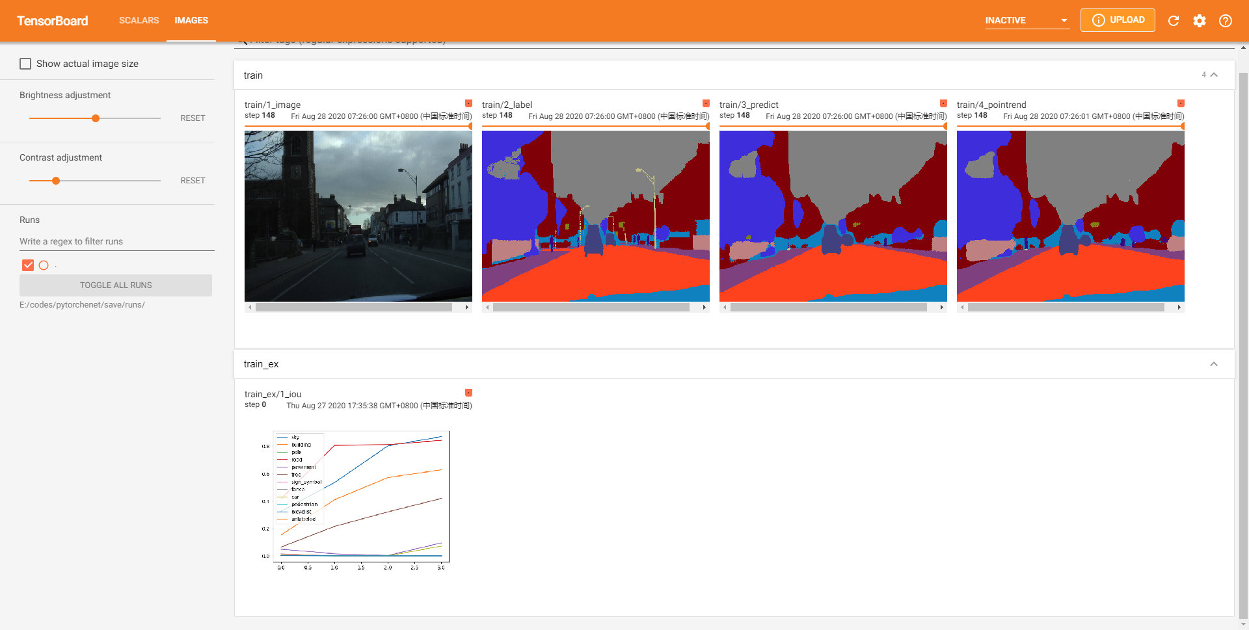Open the INACTIVE dashboards dropdown

[x=1027, y=21]
